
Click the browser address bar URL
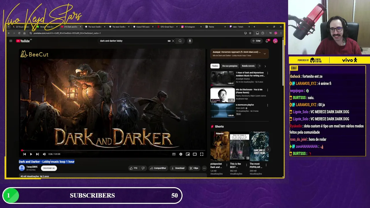coord(67,33)
